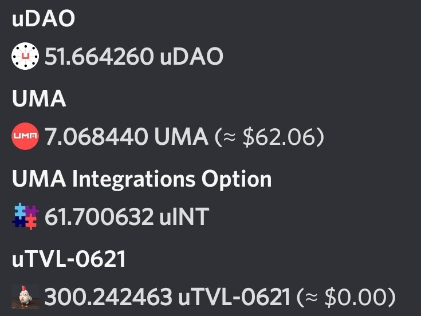Click the 61.700632 uINT balance text

click(127, 217)
